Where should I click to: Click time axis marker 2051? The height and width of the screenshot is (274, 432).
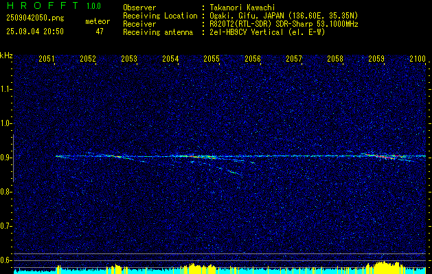pos(47,59)
